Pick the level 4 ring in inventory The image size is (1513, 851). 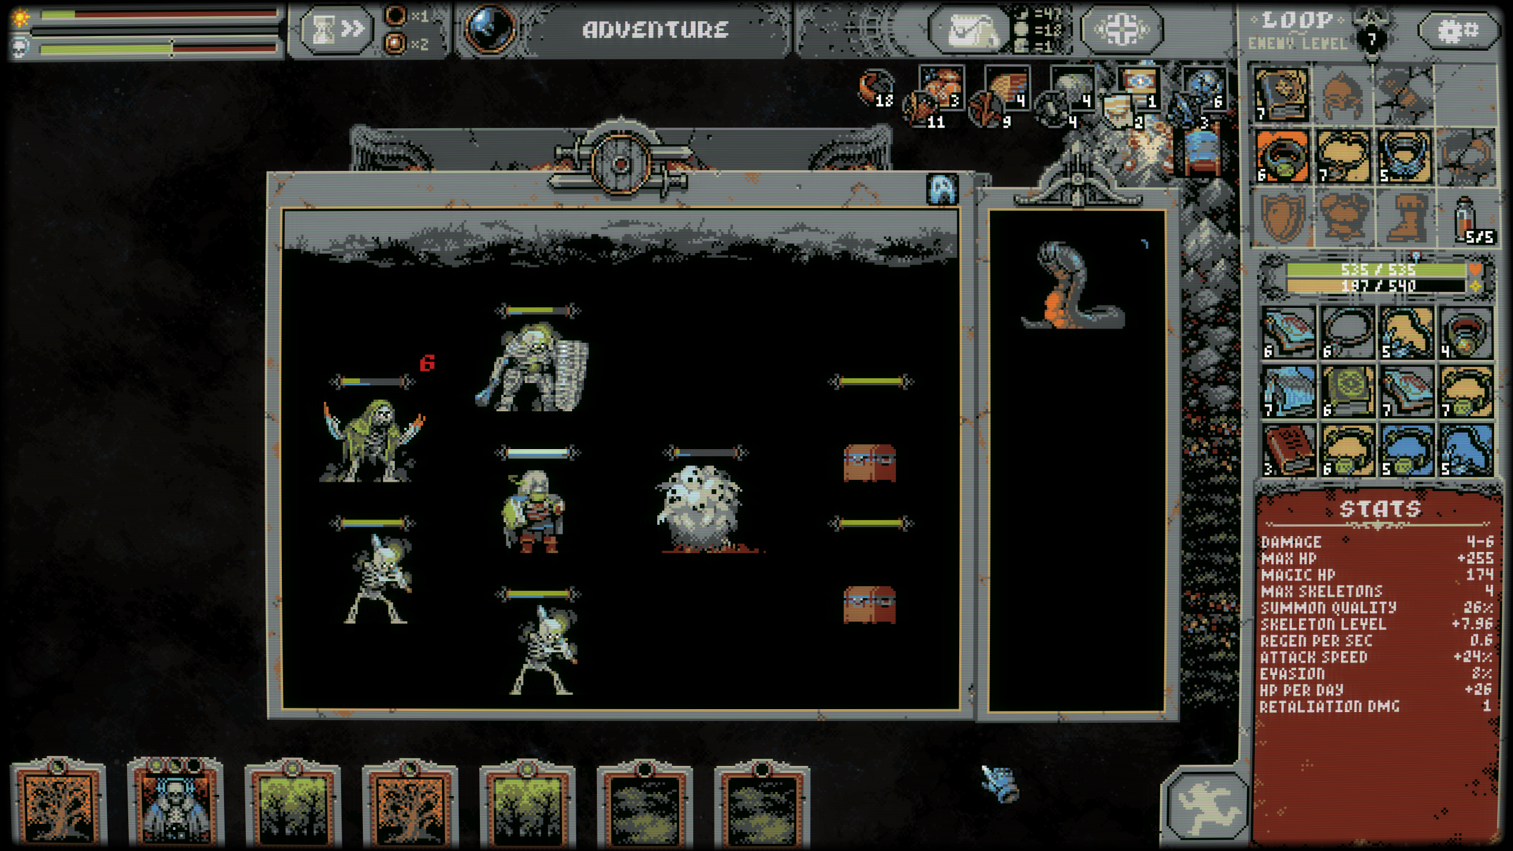coord(1466,332)
